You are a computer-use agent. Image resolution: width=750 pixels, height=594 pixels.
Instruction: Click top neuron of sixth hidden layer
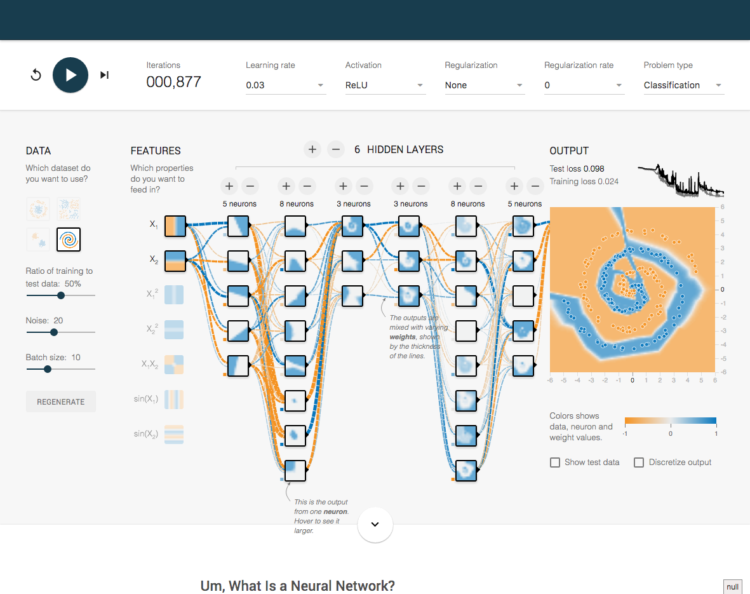pyautogui.click(x=523, y=226)
